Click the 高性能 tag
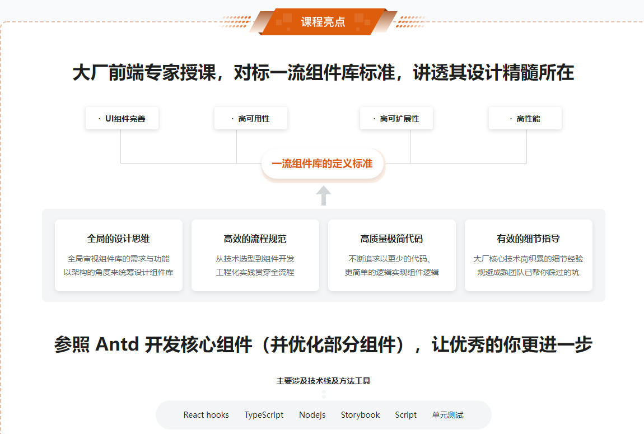The height and width of the screenshot is (434, 644). [525, 119]
